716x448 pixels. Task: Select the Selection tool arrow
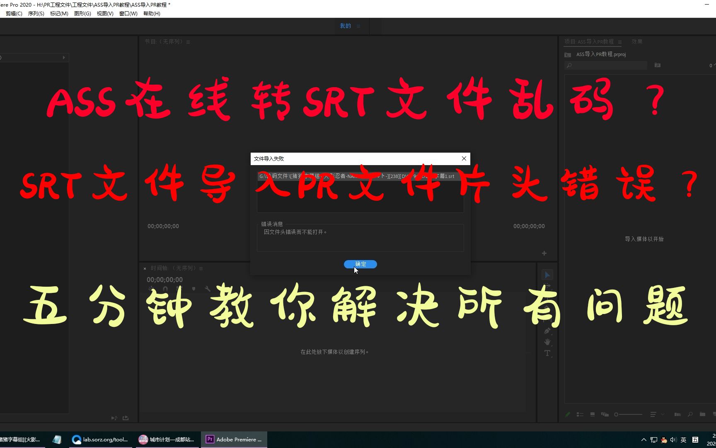coord(547,275)
